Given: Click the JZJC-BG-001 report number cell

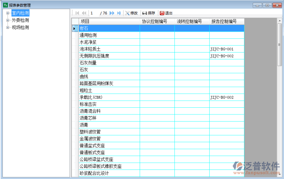Looking at the screenshot, I should pos(226,49).
